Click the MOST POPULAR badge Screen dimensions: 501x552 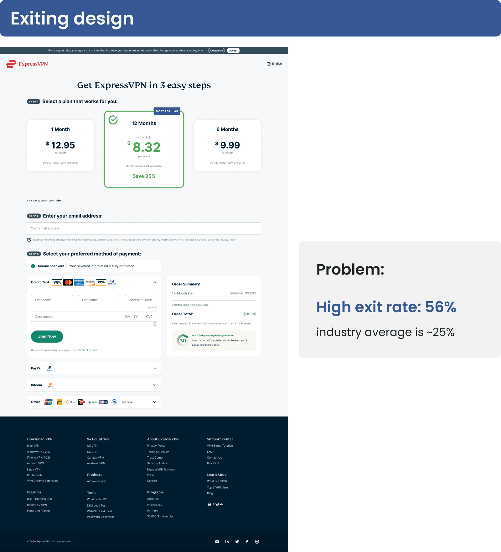[x=167, y=111]
